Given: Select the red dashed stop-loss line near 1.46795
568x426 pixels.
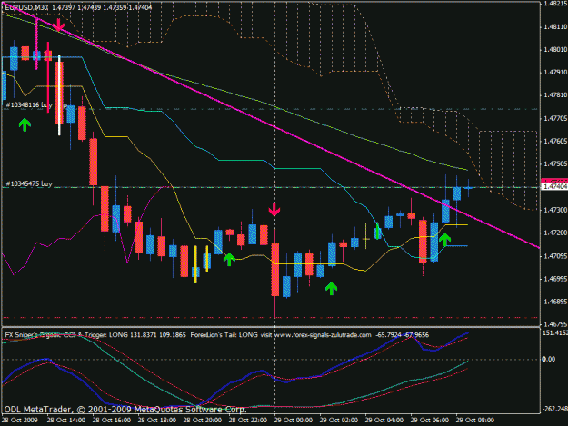Looking at the screenshot, I should pyautogui.click(x=271, y=317).
